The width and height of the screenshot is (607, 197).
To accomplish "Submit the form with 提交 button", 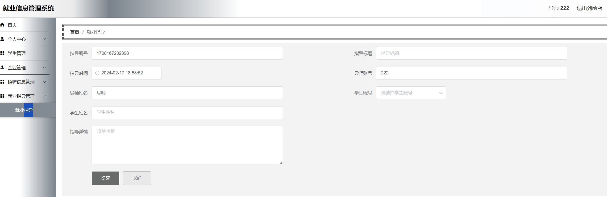I will pos(105,178).
